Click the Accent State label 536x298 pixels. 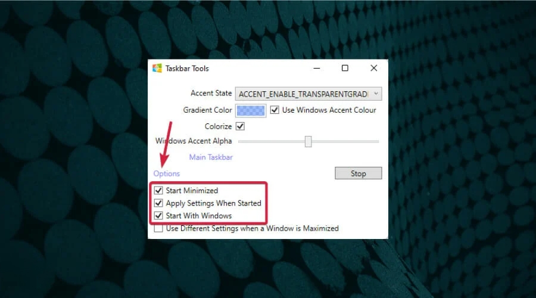pos(211,93)
